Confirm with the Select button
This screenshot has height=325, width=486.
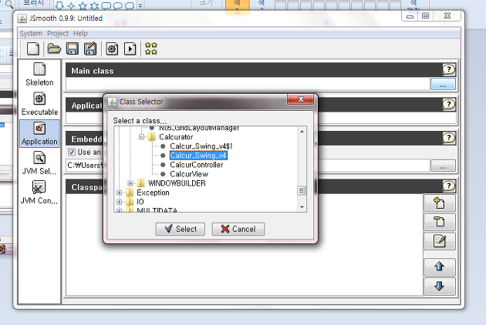180,229
